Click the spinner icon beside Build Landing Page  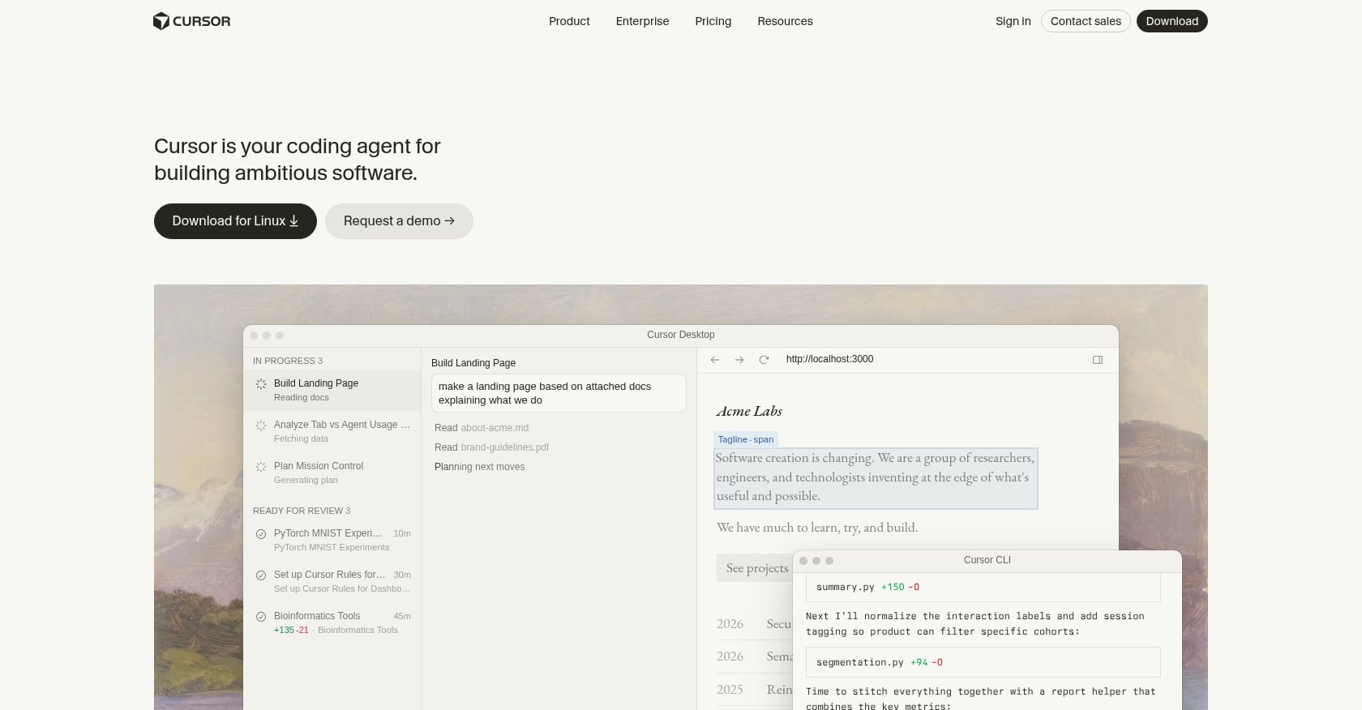tap(261, 384)
